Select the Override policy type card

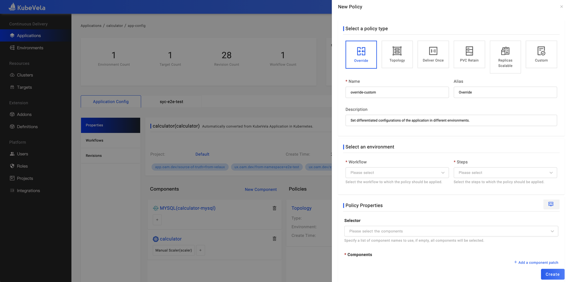tap(361, 54)
